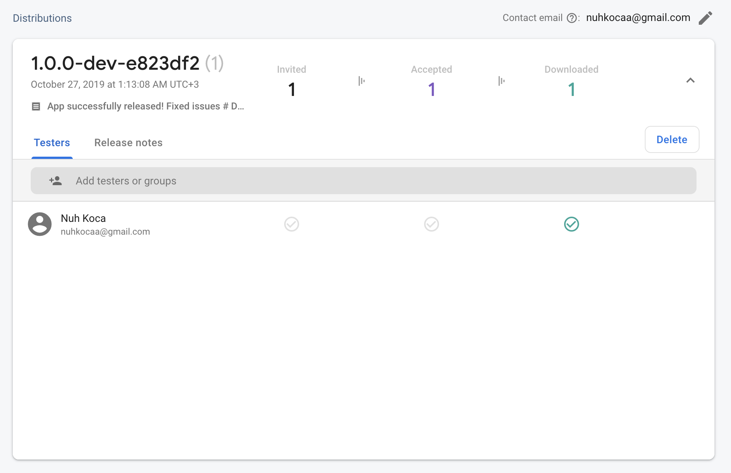Image resolution: width=731 pixels, height=473 pixels.
Task: Click the nuhkocaa@gmail.com contact email text
Action: (x=638, y=18)
